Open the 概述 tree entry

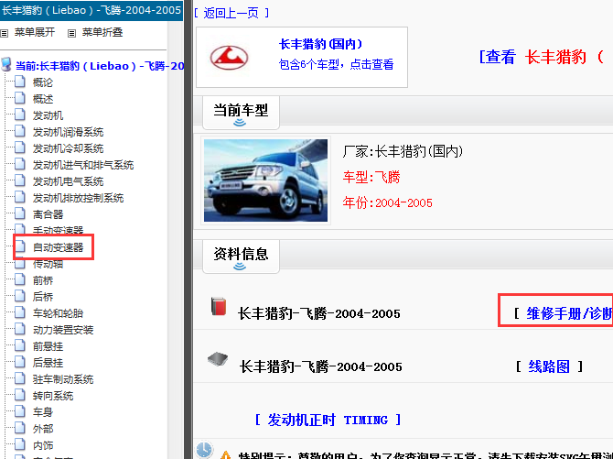(43, 99)
